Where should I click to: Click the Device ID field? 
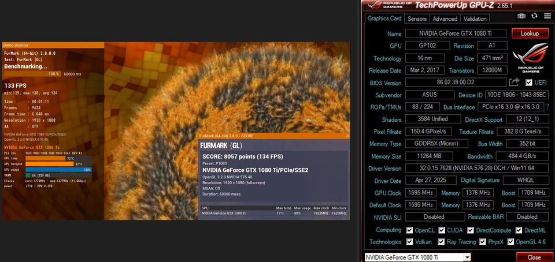[x=517, y=95]
